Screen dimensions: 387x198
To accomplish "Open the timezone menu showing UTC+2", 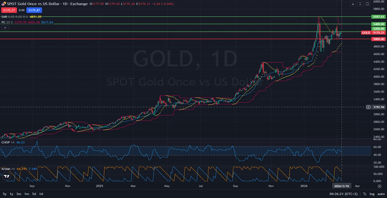I will (344, 194).
